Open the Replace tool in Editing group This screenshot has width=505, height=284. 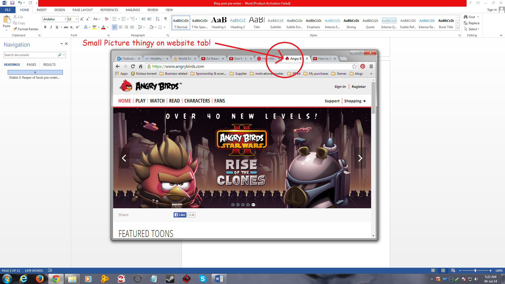pyautogui.click(x=472, y=23)
